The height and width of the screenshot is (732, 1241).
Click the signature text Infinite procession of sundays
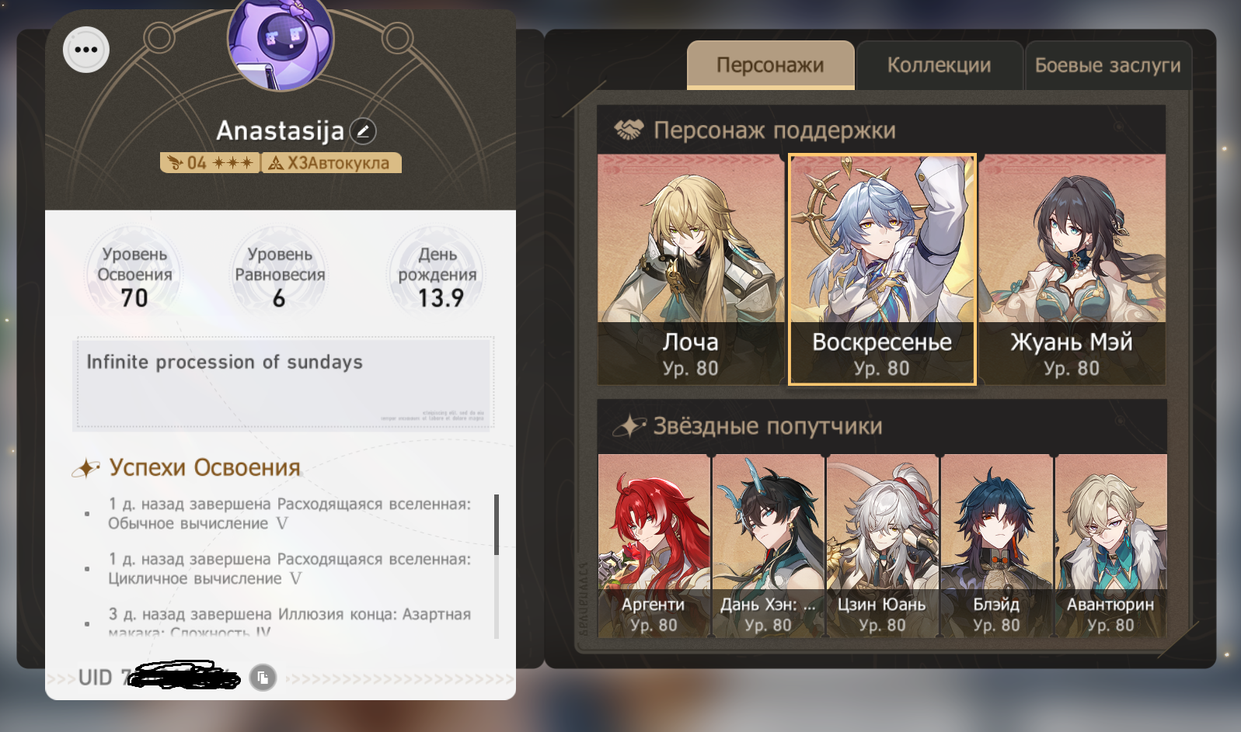225,362
